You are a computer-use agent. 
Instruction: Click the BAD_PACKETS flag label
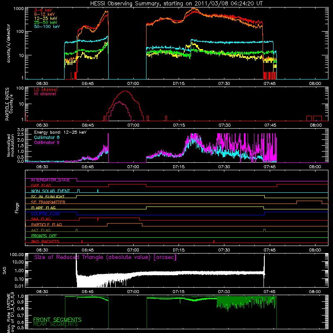tap(45, 241)
